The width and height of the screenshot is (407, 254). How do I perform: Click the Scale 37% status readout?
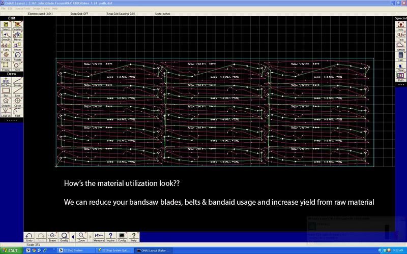[34, 245]
